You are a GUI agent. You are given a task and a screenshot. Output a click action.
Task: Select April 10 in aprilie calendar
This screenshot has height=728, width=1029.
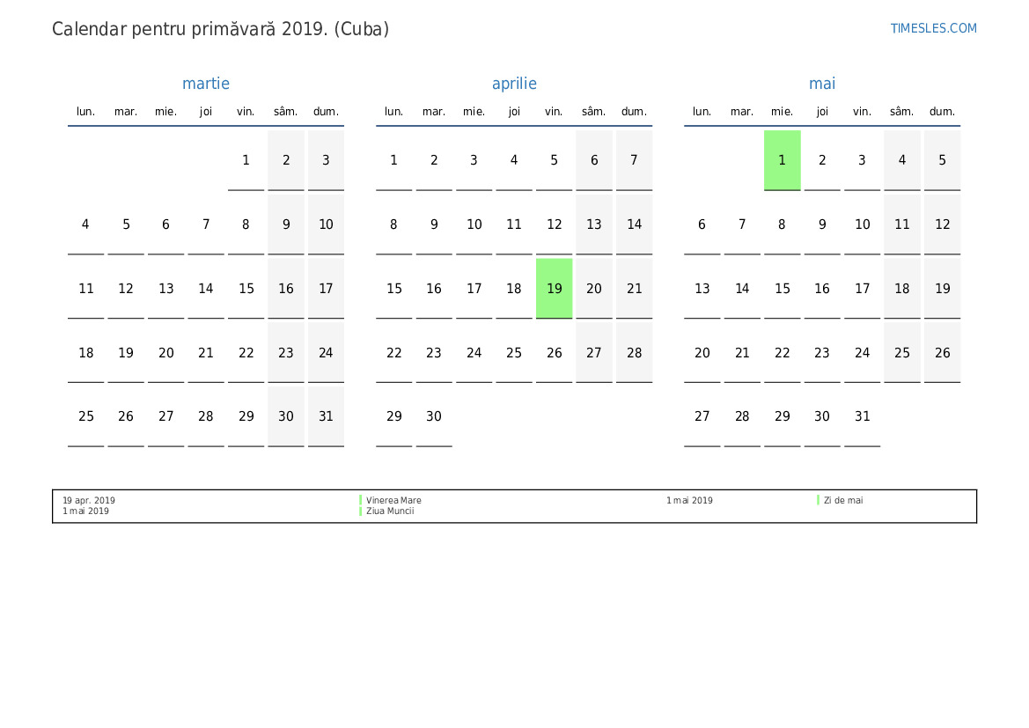pyautogui.click(x=474, y=224)
